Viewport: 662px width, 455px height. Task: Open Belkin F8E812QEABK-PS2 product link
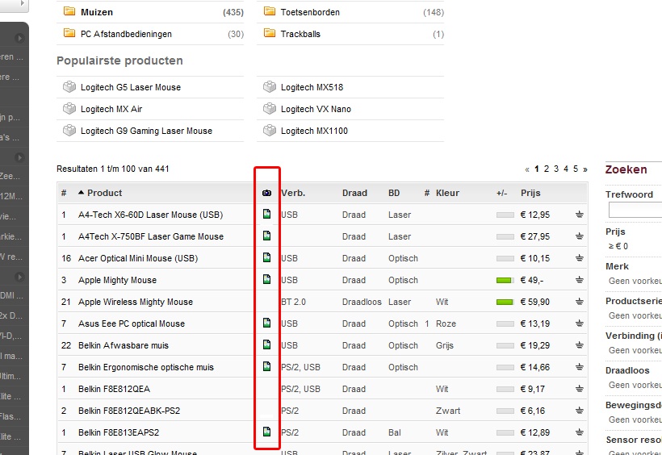[x=129, y=411]
